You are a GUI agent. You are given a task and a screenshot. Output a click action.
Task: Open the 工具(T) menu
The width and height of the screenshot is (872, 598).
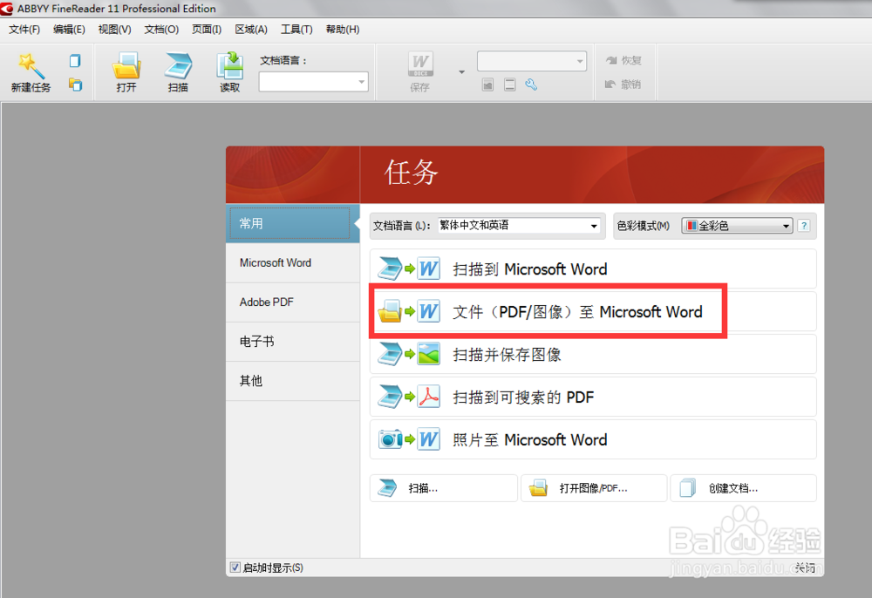[296, 30]
